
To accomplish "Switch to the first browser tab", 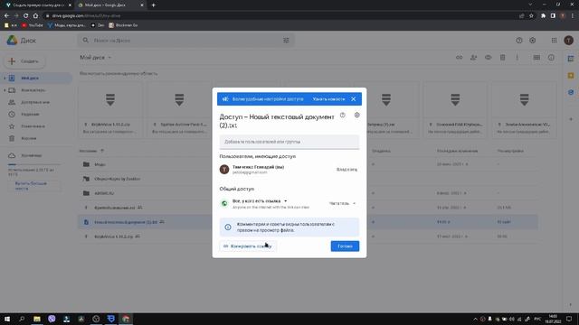I will 38,5.
